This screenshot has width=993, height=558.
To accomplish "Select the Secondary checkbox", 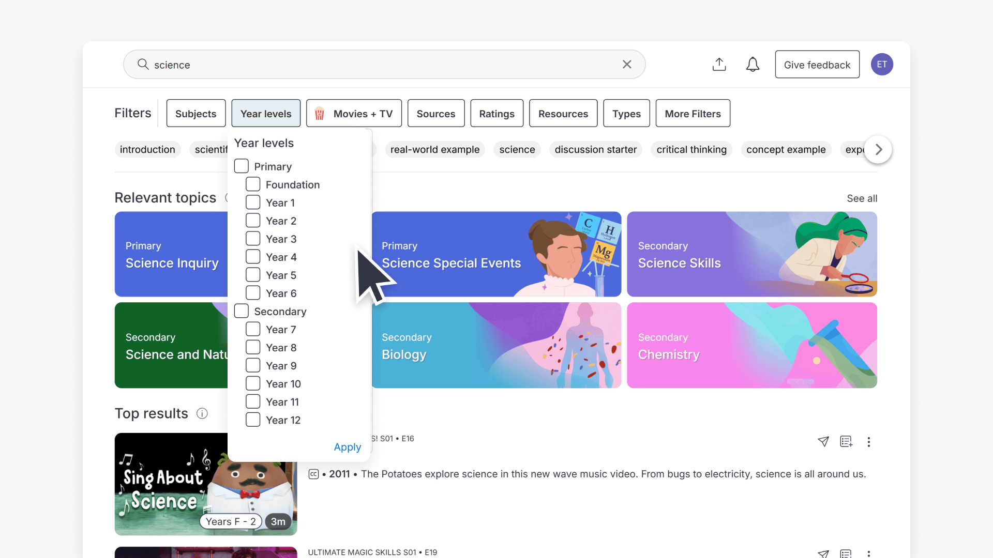I will click(x=241, y=311).
